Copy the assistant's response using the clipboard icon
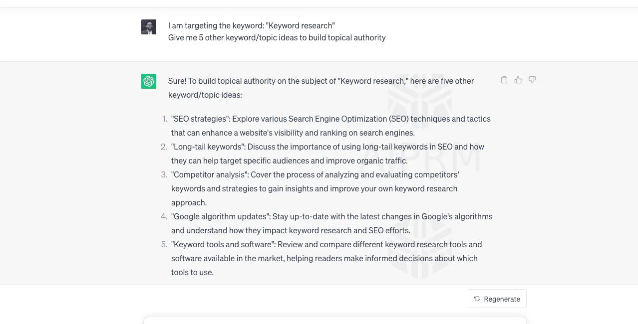Screen dimensions: 638x324 (504, 80)
